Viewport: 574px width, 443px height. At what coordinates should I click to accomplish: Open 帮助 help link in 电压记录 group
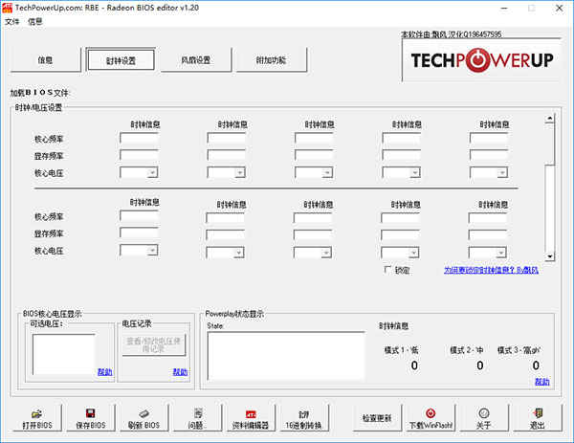coord(180,372)
